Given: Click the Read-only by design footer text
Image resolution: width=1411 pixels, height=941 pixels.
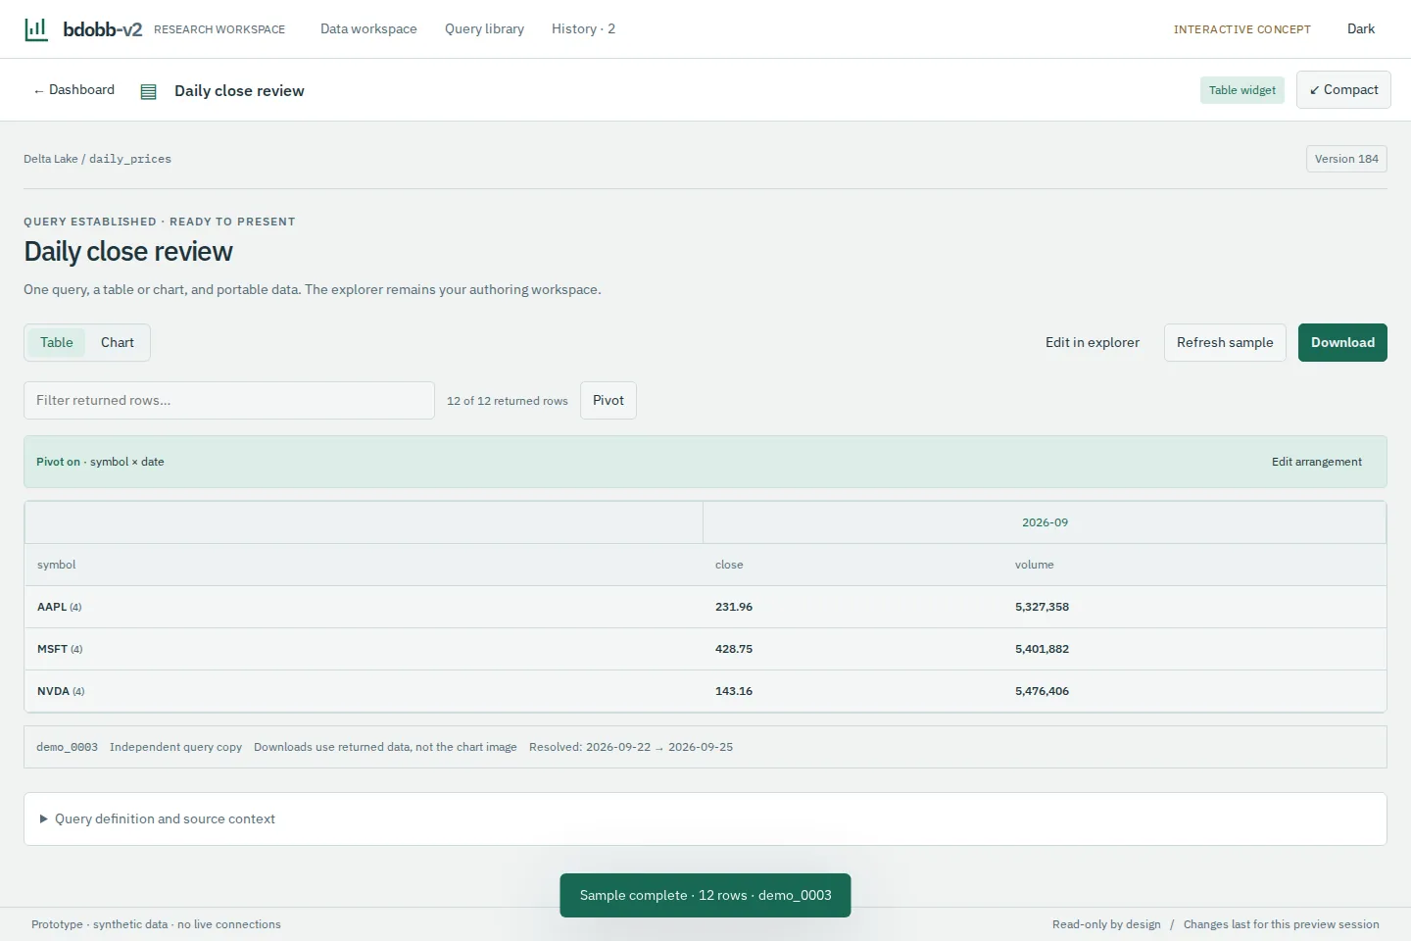Looking at the screenshot, I should click(1106, 924).
